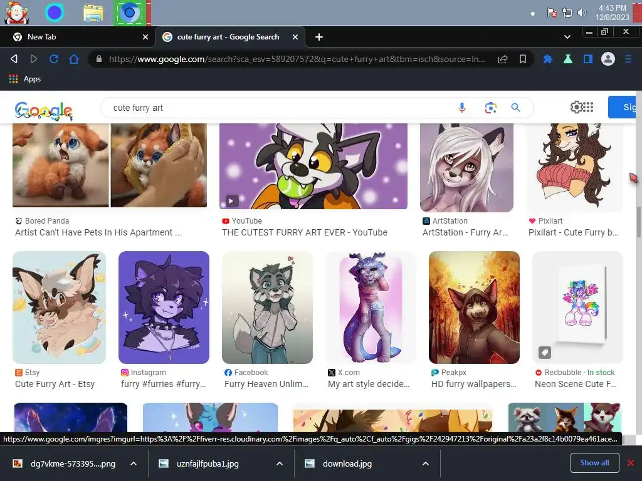642x481 pixels.
Task: Click the browser address bar URL
Action: click(297, 59)
